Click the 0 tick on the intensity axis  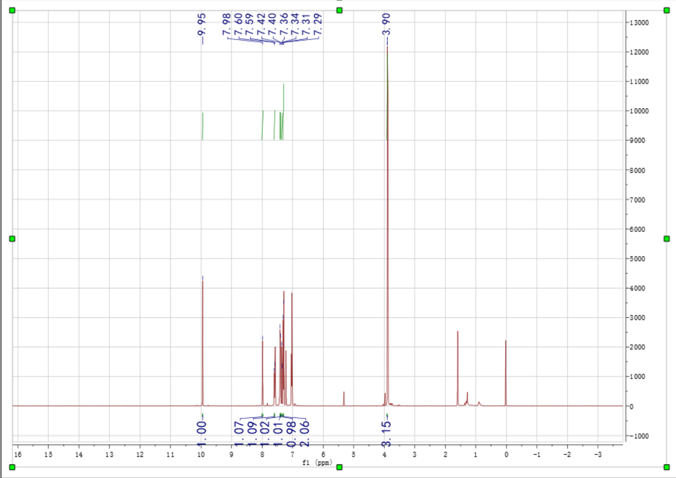pos(632,406)
